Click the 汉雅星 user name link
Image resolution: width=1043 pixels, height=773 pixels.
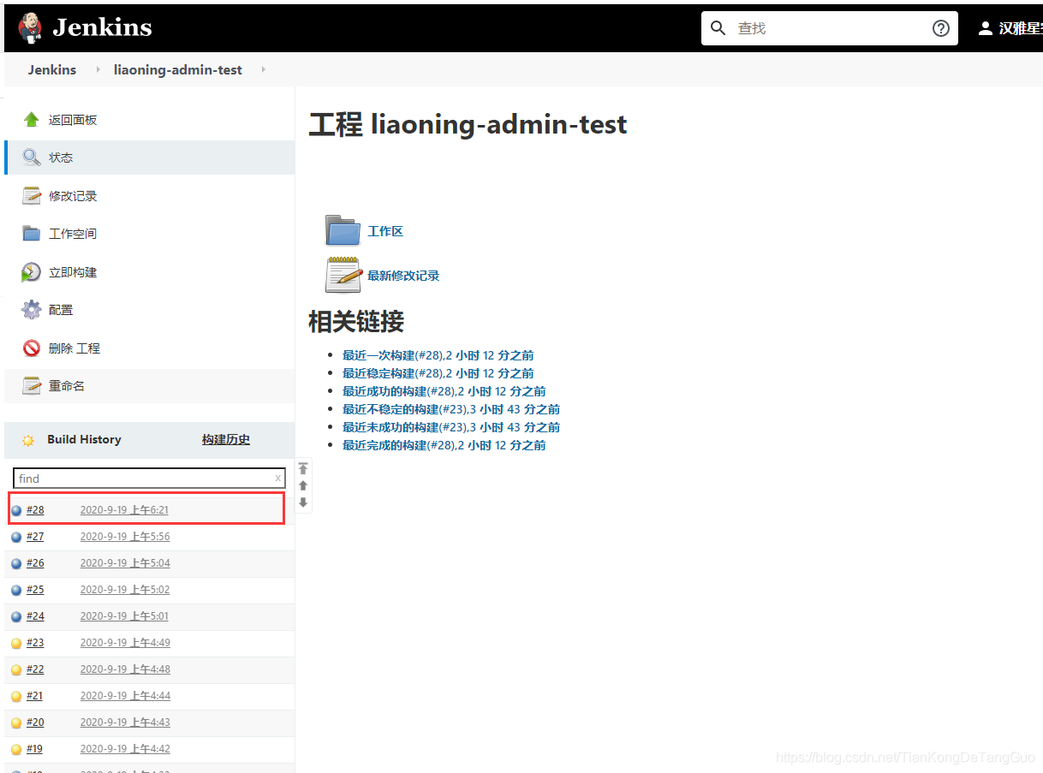pos(1021,28)
